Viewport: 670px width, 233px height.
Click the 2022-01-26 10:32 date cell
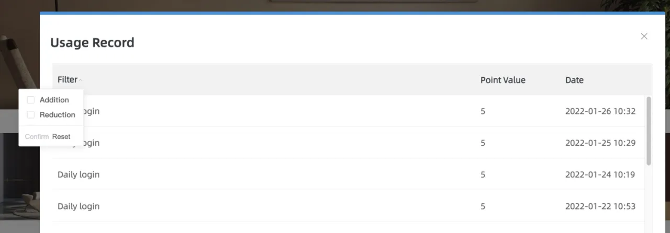click(x=600, y=111)
